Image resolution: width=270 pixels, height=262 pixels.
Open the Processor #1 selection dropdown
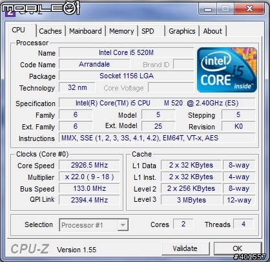click(94, 225)
